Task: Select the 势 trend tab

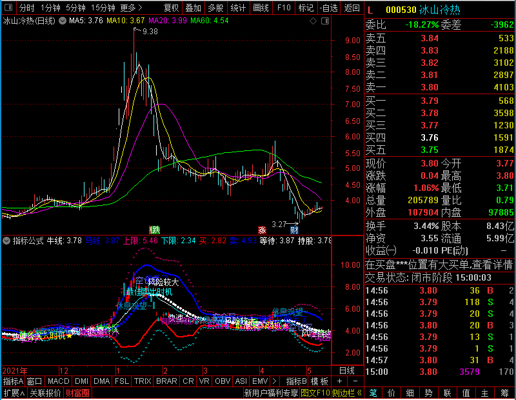Action: [428, 393]
